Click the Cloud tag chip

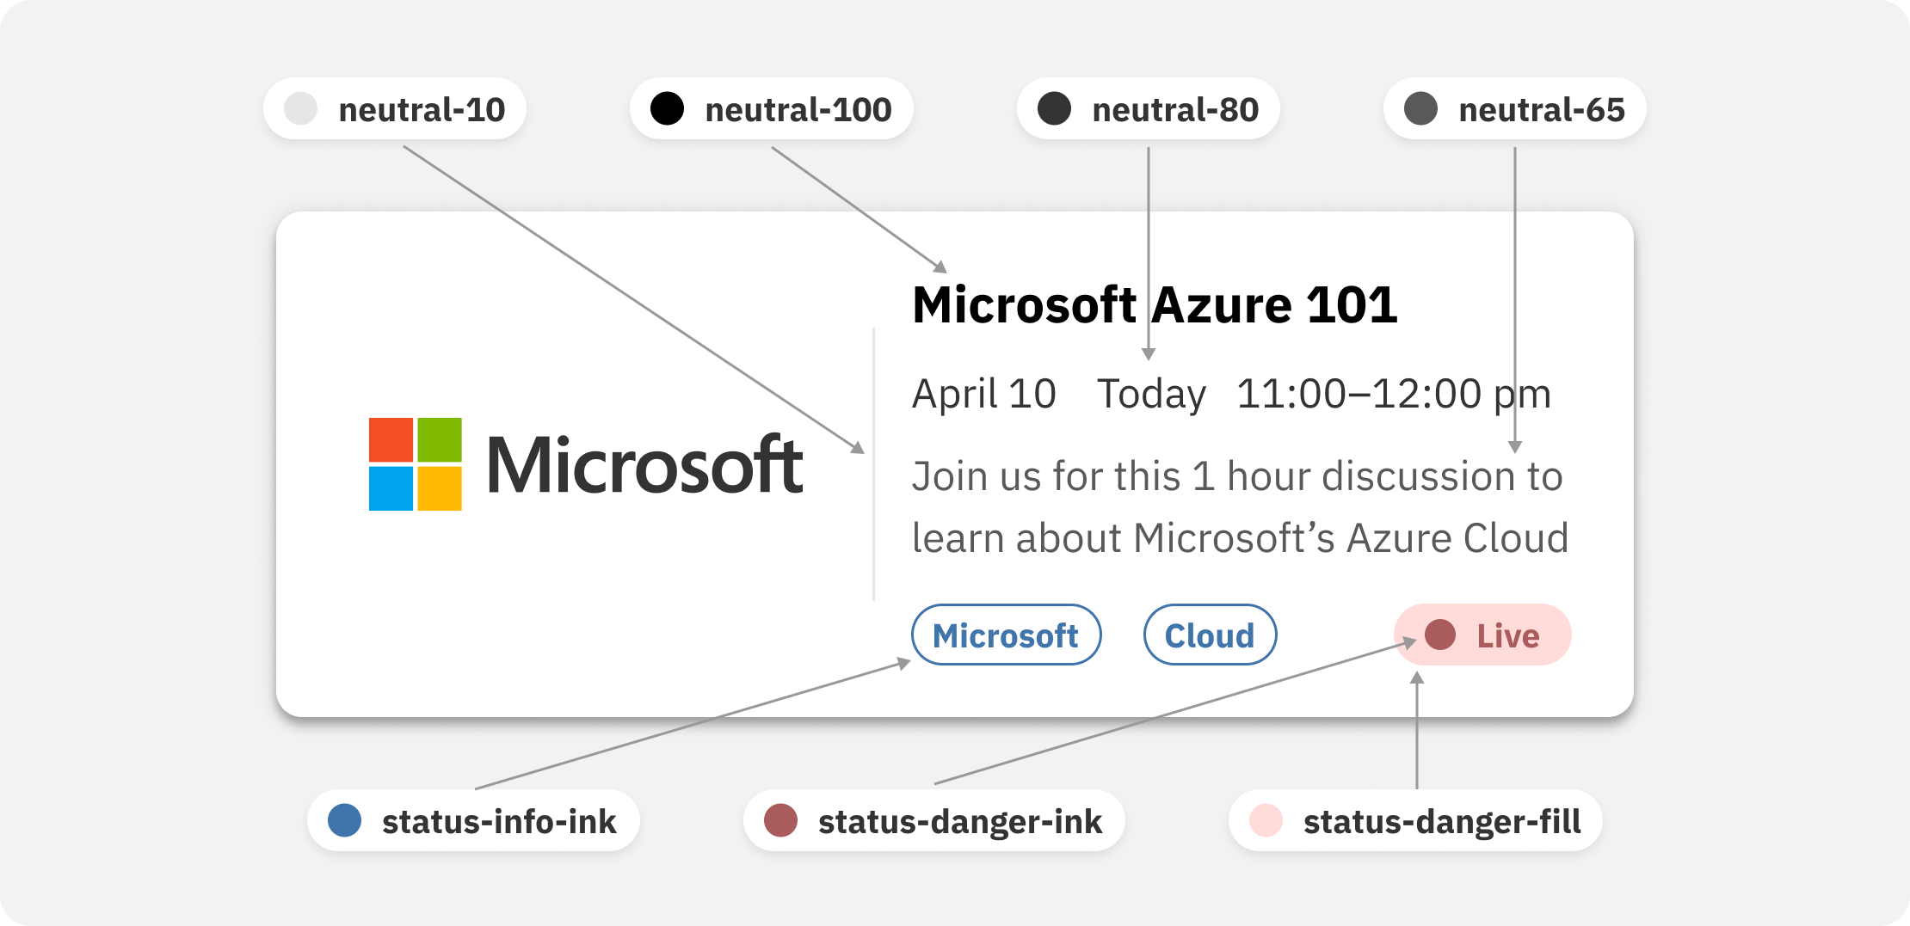coord(1210,635)
